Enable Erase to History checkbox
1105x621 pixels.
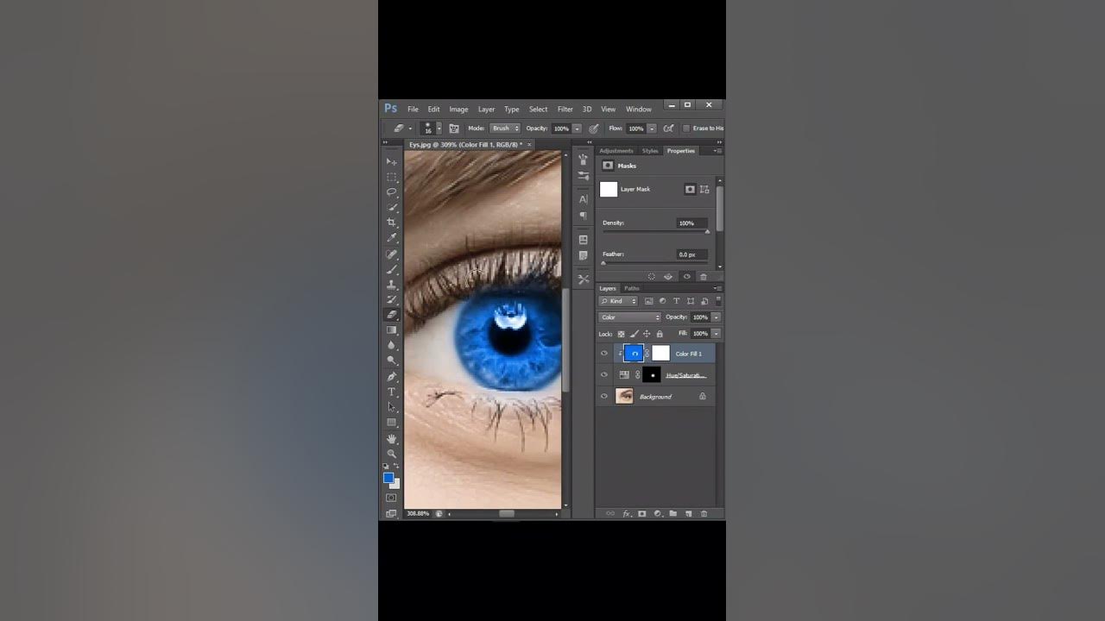686,129
